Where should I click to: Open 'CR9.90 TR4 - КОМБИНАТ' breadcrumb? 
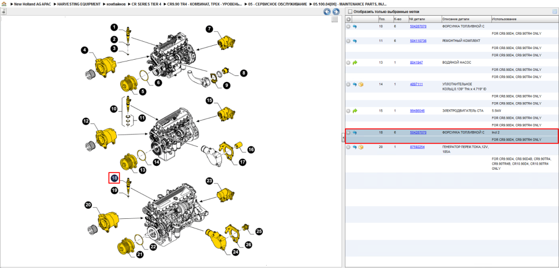click(205, 4)
